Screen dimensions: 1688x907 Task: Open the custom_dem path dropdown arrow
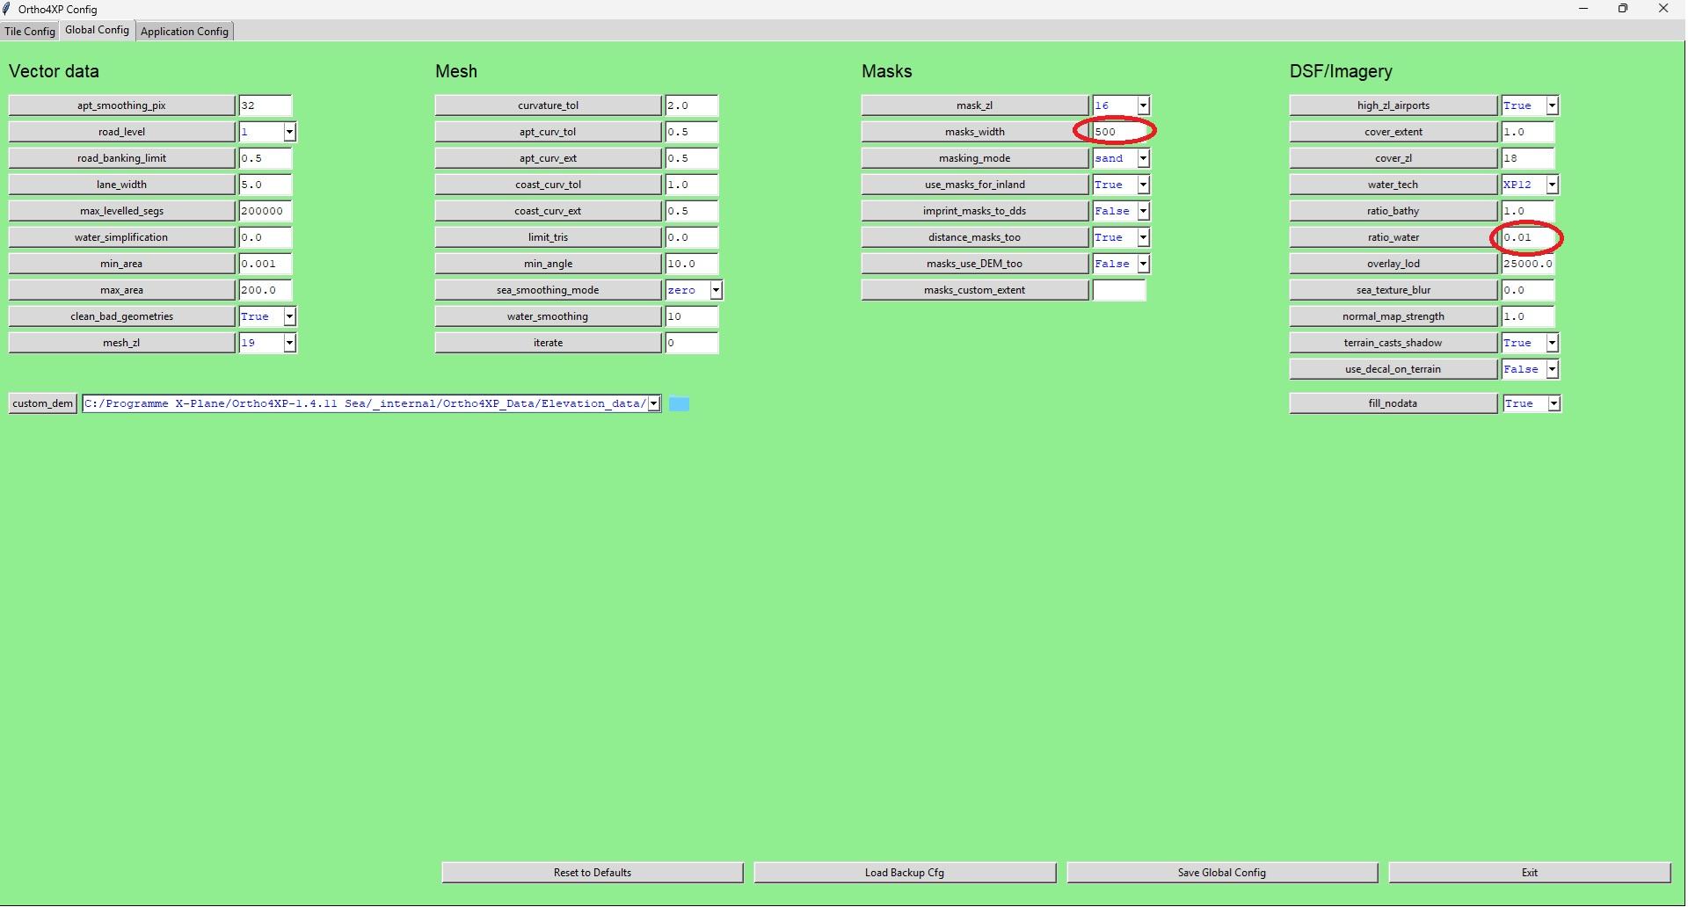654,404
